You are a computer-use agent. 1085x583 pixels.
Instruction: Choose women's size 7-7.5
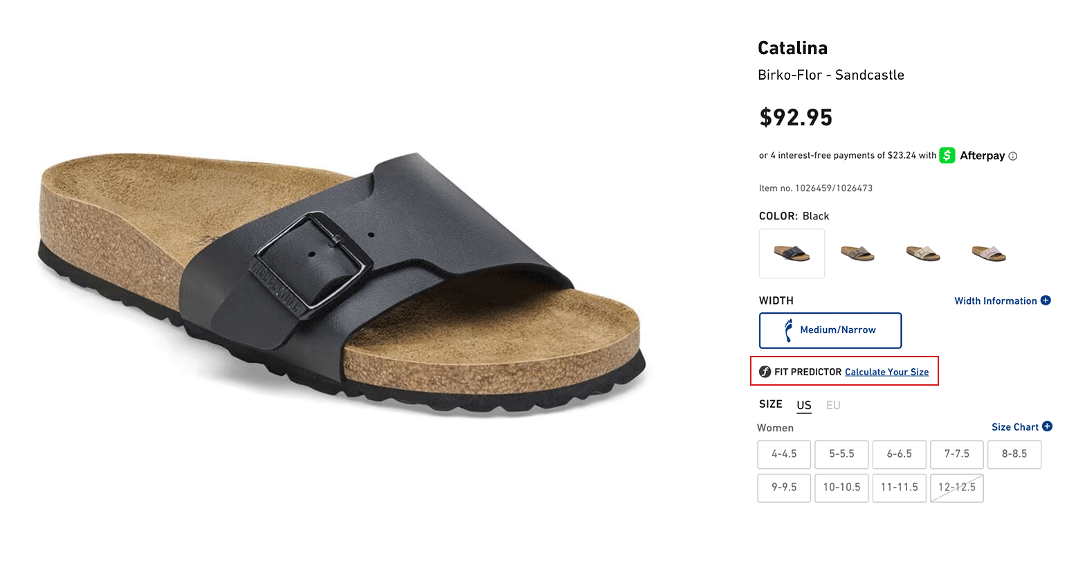(x=956, y=454)
